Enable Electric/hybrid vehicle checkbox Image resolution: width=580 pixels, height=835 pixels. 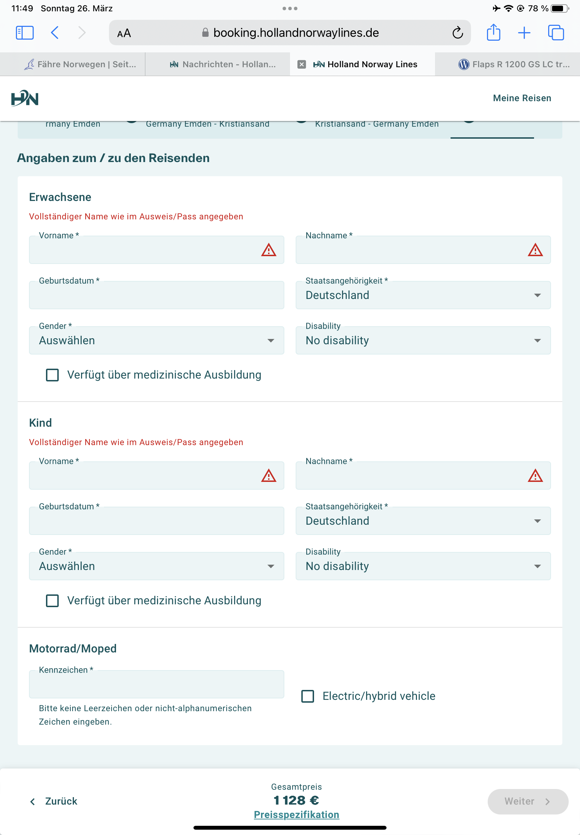point(307,696)
